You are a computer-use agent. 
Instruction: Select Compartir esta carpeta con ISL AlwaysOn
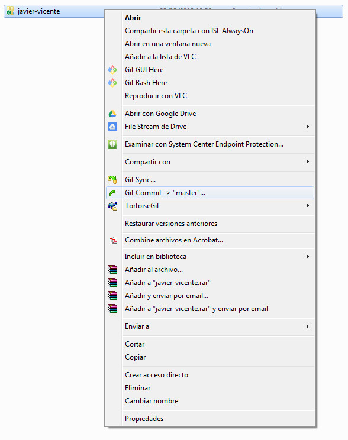pyautogui.click(x=210, y=31)
